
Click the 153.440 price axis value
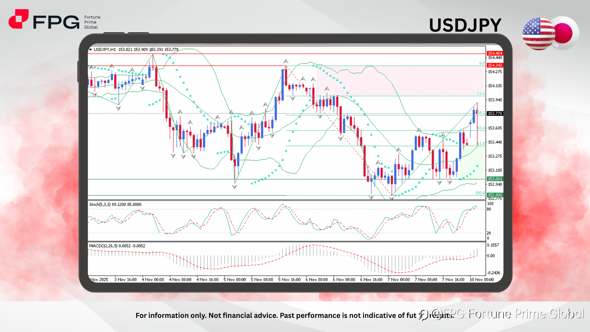pos(495,142)
